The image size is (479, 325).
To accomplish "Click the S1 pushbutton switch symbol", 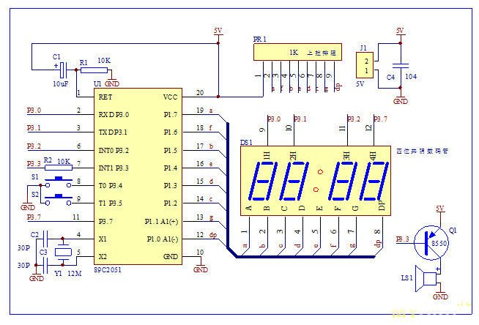I will click(x=59, y=182).
